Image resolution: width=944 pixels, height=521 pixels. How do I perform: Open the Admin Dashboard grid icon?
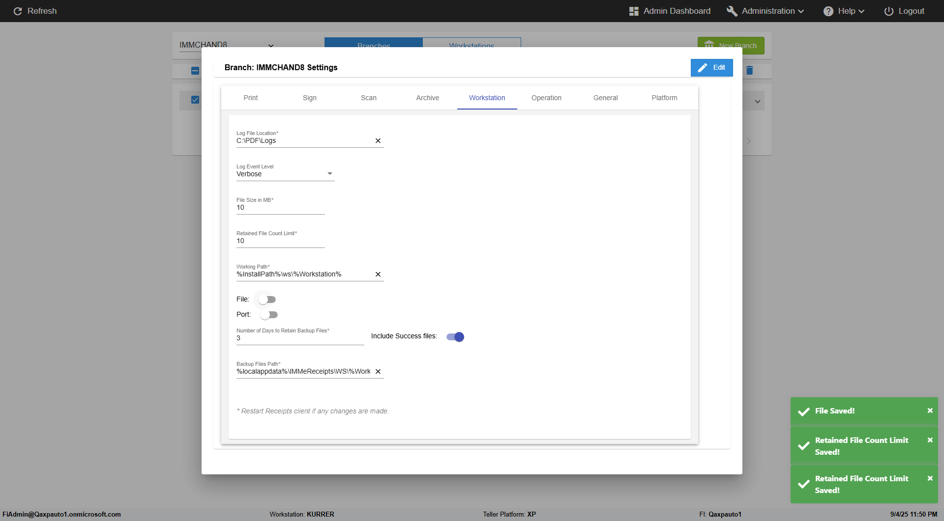(634, 11)
